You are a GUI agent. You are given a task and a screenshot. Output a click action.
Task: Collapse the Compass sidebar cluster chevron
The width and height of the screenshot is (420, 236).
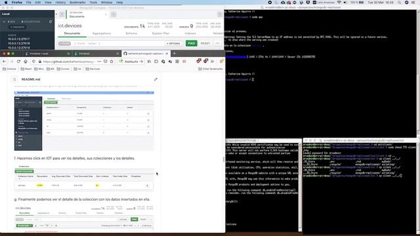tap(4, 22)
